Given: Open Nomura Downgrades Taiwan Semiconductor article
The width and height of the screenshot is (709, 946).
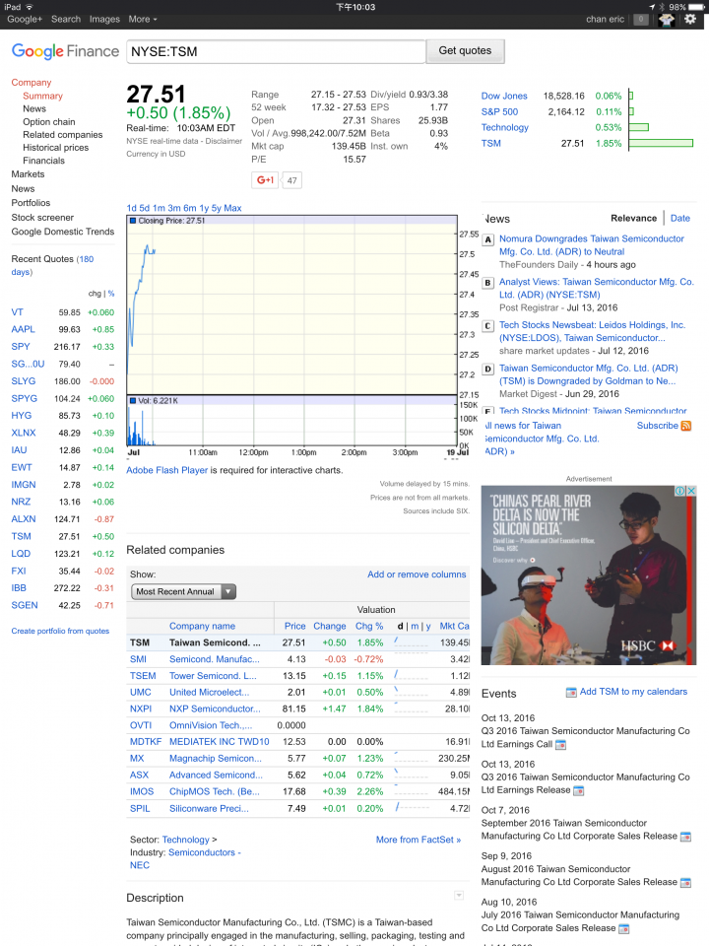Looking at the screenshot, I should (x=592, y=245).
